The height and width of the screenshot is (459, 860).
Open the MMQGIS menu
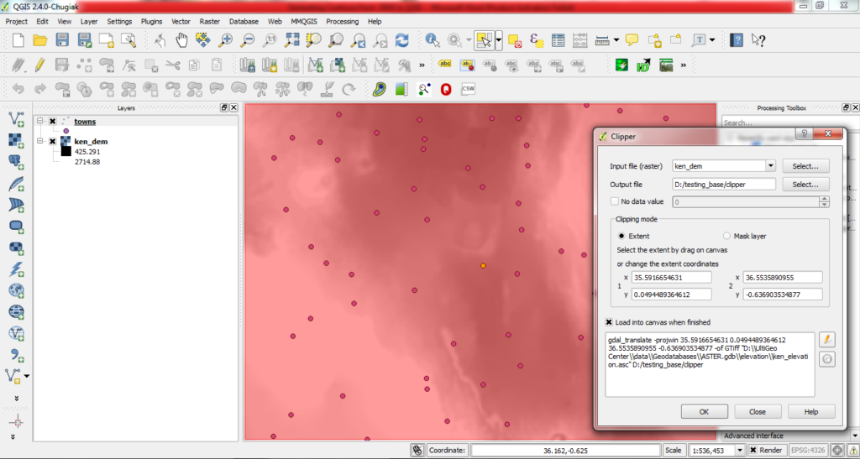coord(303,21)
